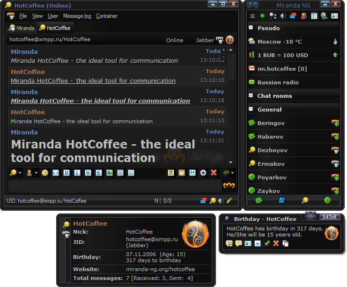Open user details card icon in contact list toolbar

(x=334, y=16)
